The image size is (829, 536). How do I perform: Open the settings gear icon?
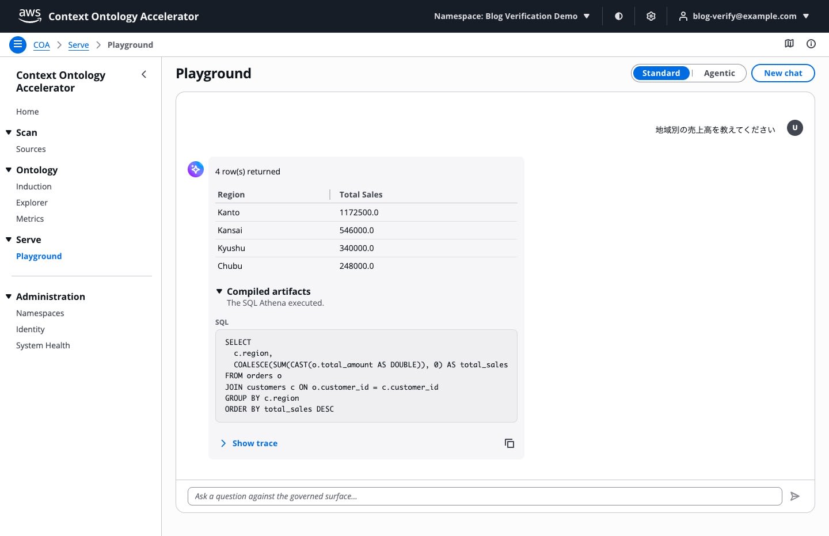[x=651, y=16]
